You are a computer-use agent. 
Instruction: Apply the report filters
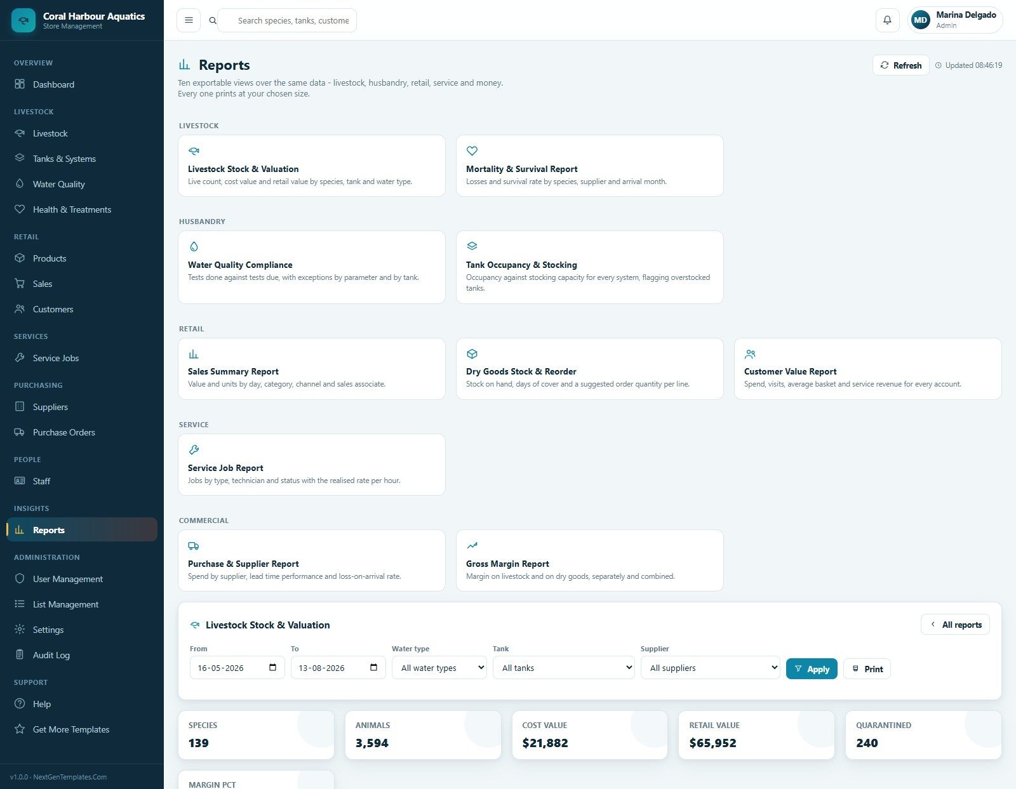pyautogui.click(x=812, y=668)
